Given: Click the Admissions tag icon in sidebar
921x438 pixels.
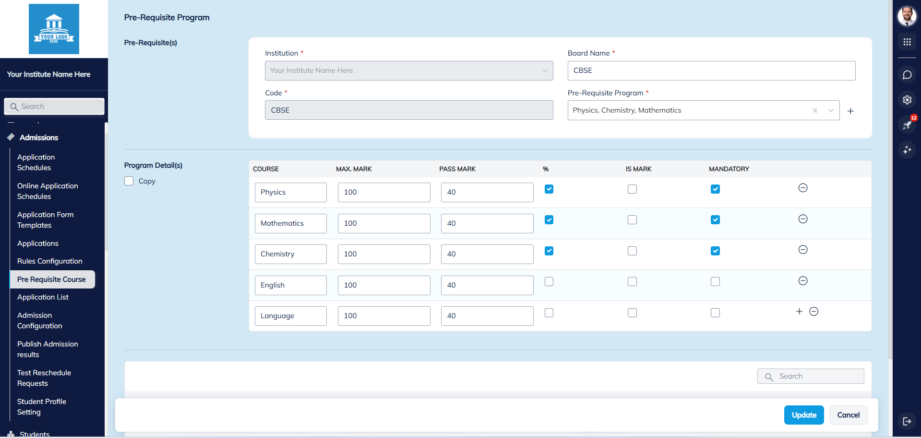Looking at the screenshot, I should pos(11,137).
